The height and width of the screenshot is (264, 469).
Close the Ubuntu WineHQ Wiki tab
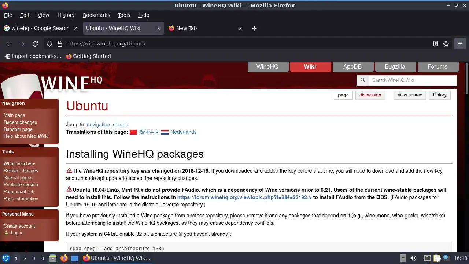[x=158, y=28]
